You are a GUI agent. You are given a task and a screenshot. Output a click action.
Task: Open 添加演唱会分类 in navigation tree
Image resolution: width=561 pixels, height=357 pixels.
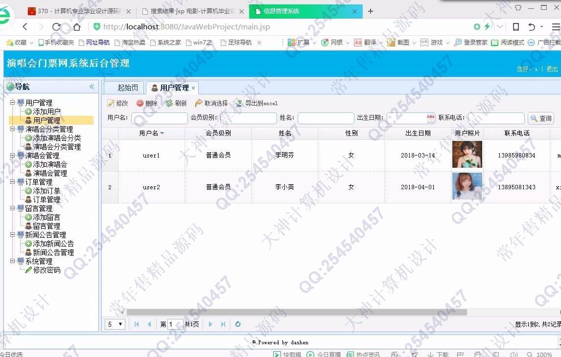pyautogui.click(x=56, y=138)
